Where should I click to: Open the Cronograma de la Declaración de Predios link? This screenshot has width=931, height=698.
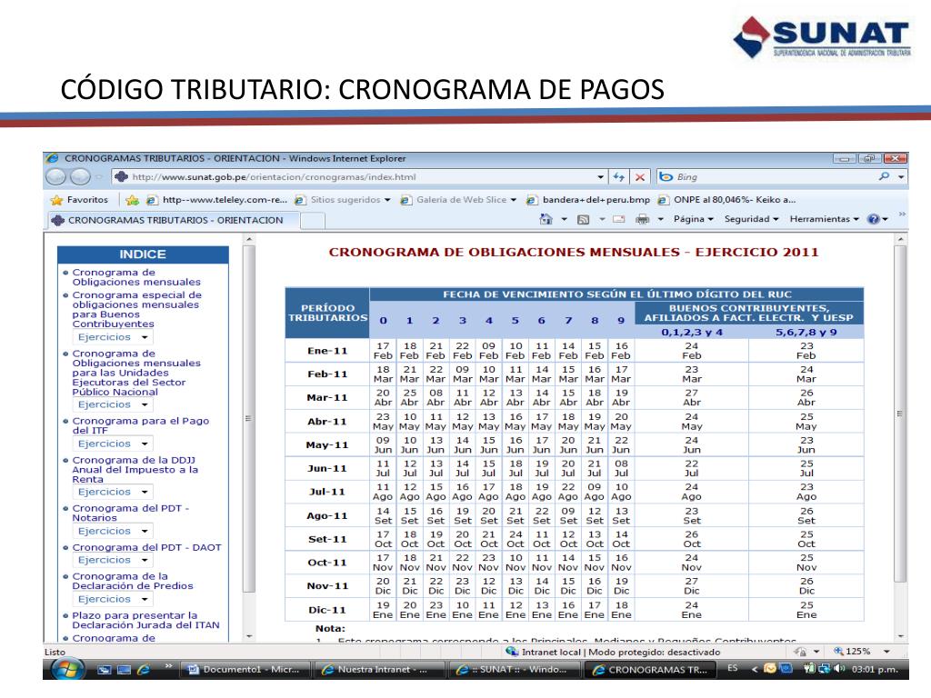tap(133, 581)
